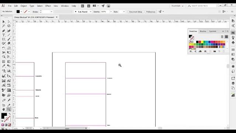Image resolution: width=236 pixels, height=133 pixels.
Task: Select the Rectangle tool
Action: click(4, 39)
